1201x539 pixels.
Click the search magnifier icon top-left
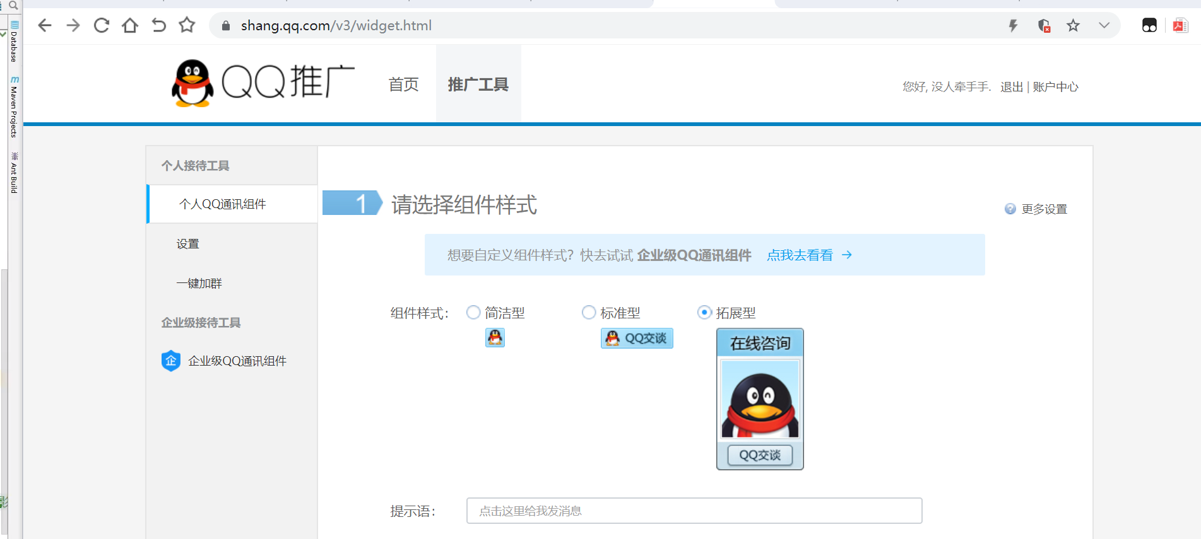tap(13, 5)
